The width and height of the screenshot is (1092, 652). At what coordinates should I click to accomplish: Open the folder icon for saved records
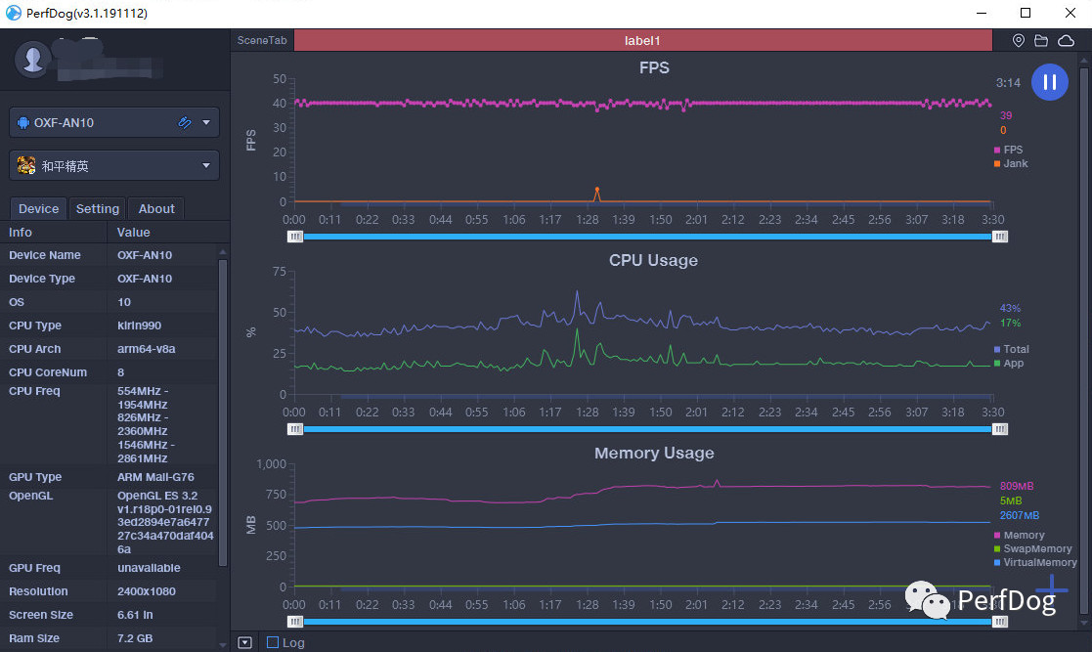click(x=1041, y=41)
